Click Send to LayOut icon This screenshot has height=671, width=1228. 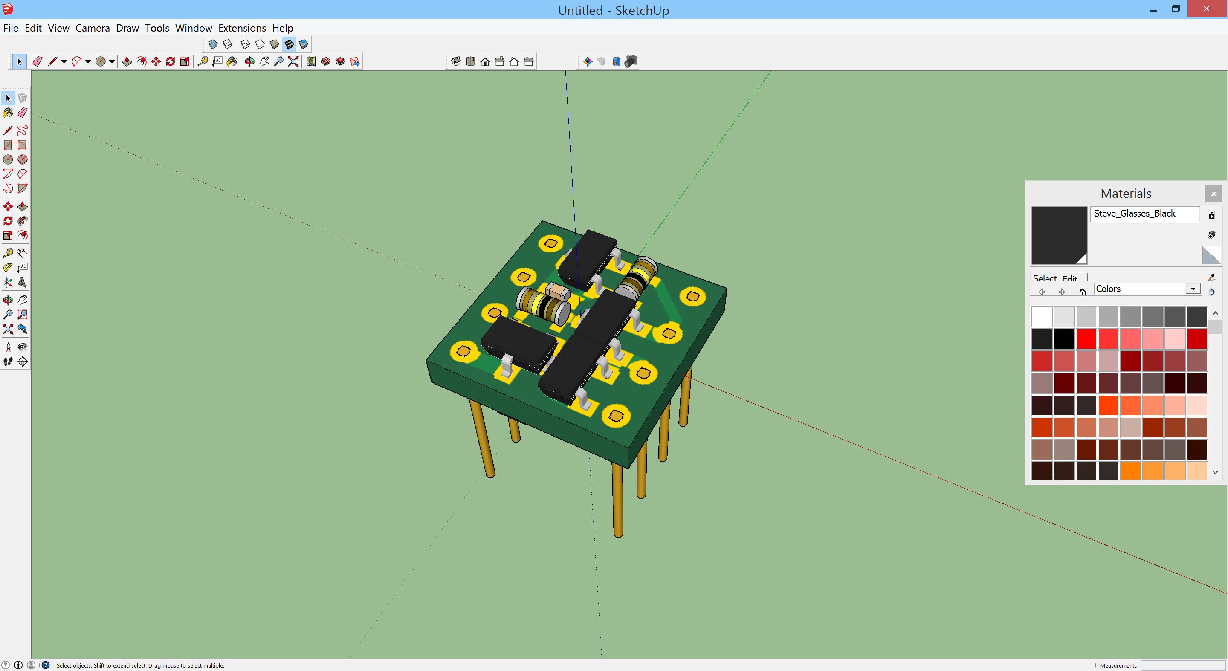coord(355,61)
